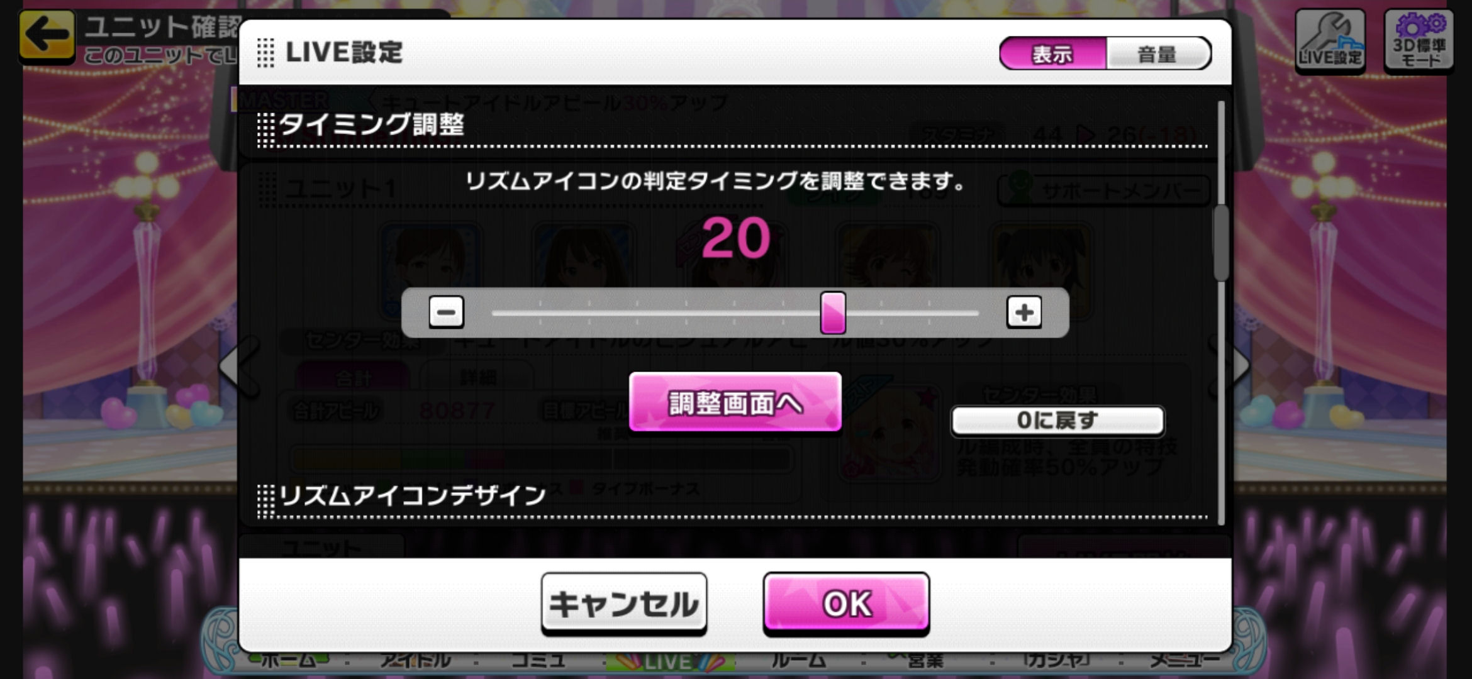Image resolution: width=1472 pixels, height=679 pixels.
Task: Open 調整画面へ calibration screen
Action: [x=735, y=402]
